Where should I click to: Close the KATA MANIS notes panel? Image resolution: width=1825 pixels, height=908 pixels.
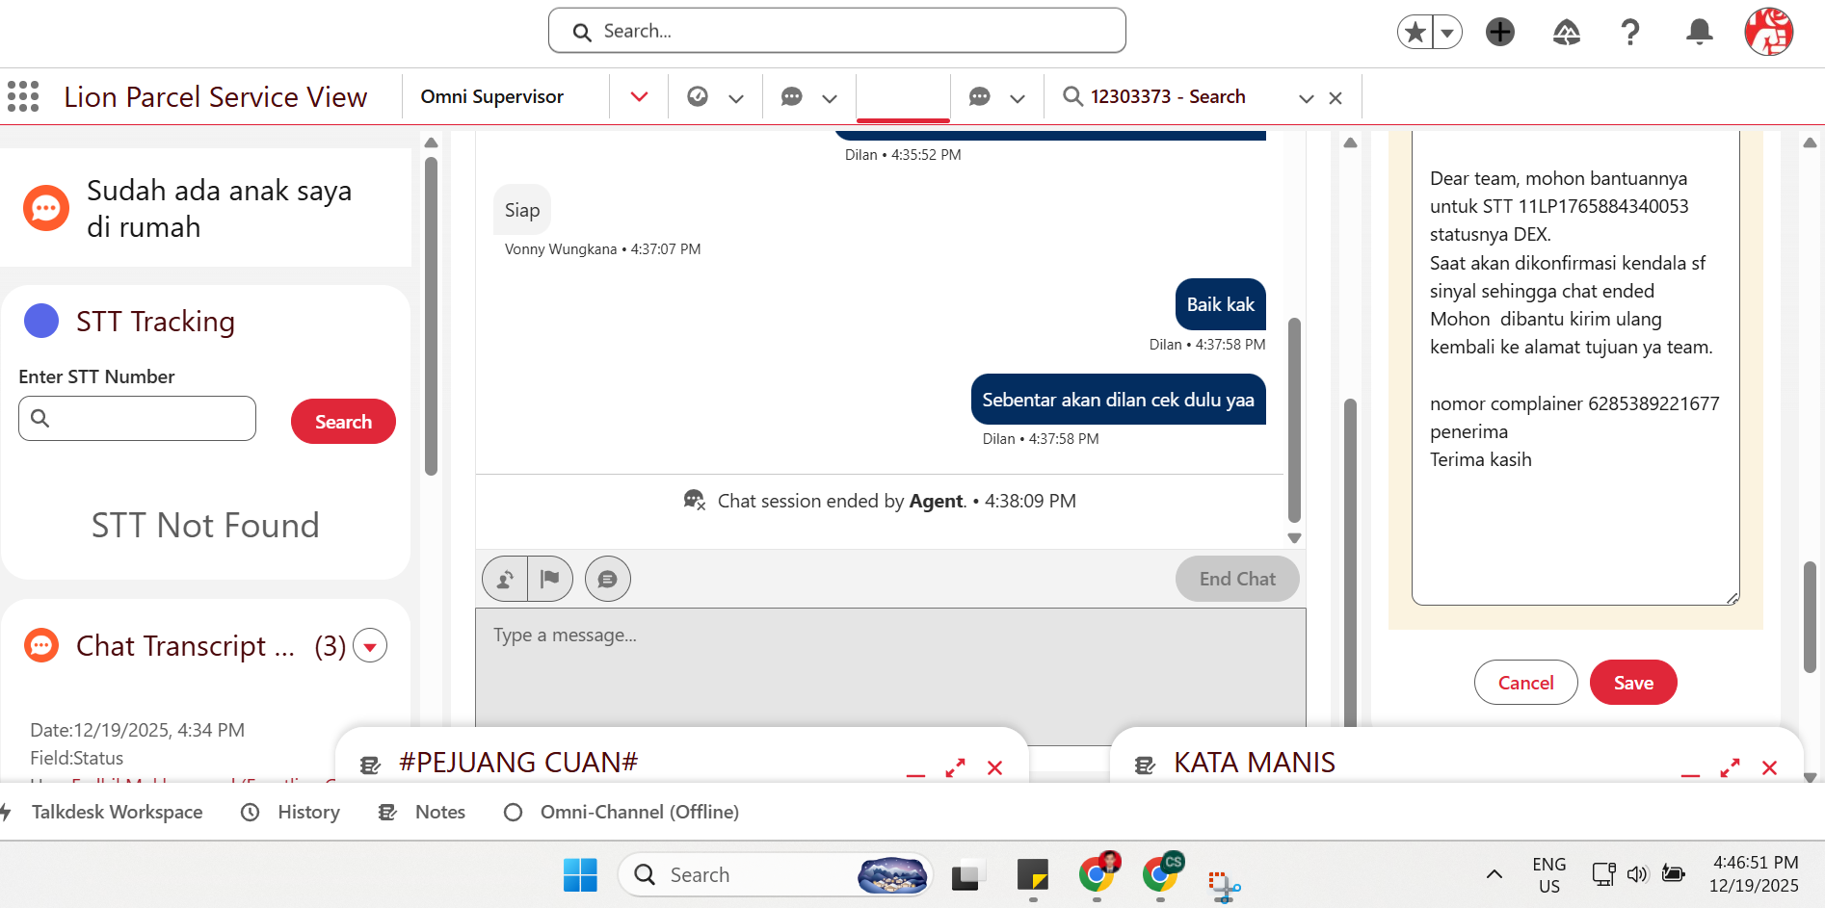coord(1770,768)
